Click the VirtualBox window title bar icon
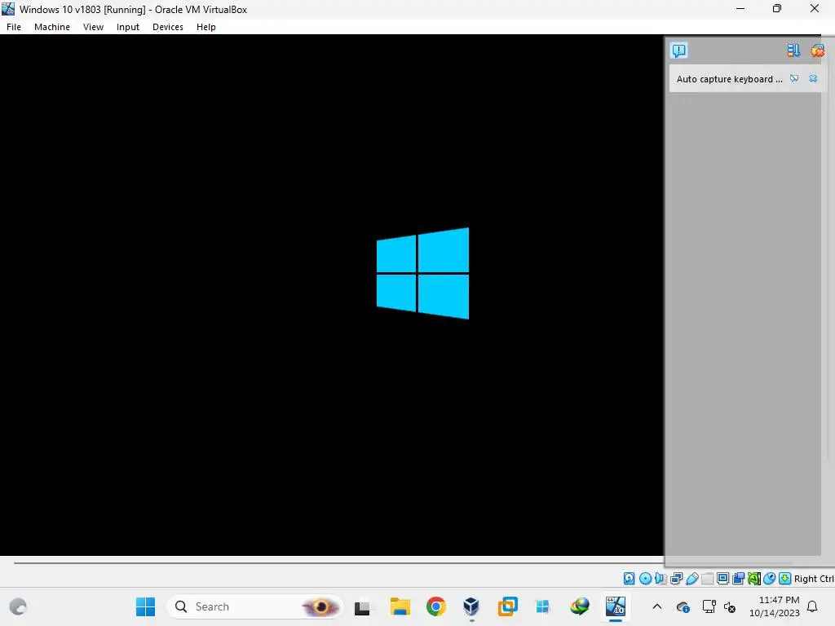Image resolution: width=835 pixels, height=626 pixels. pyautogui.click(x=8, y=8)
